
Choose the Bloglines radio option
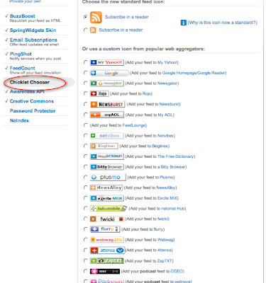tap(86, 146)
